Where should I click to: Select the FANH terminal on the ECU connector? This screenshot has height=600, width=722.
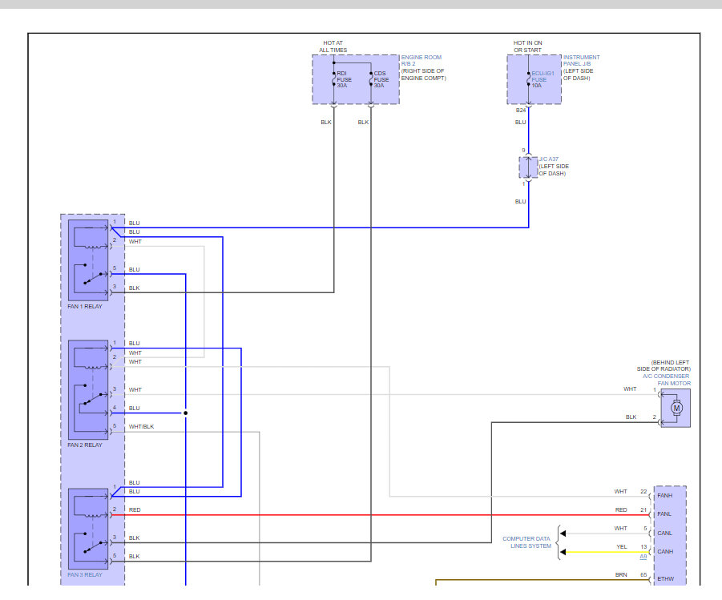pyautogui.click(x=665, y=496)
